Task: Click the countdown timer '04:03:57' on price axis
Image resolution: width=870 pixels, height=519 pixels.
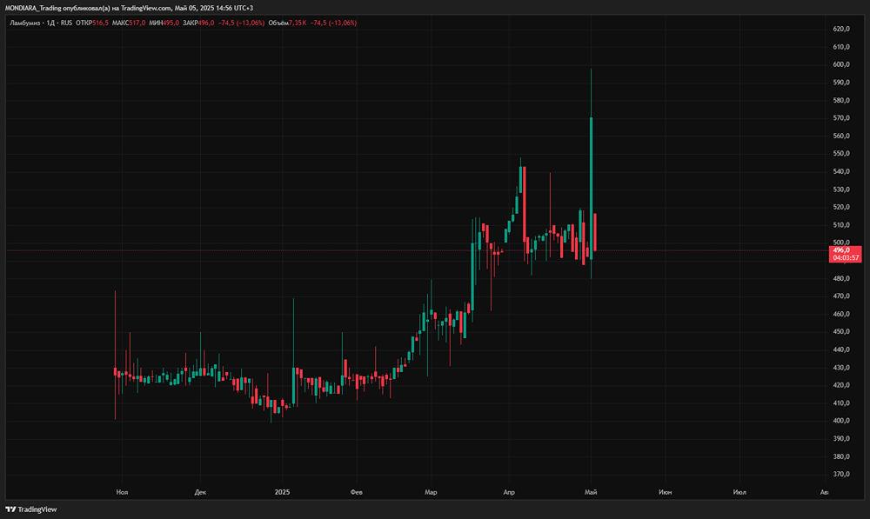Action: 846,258
